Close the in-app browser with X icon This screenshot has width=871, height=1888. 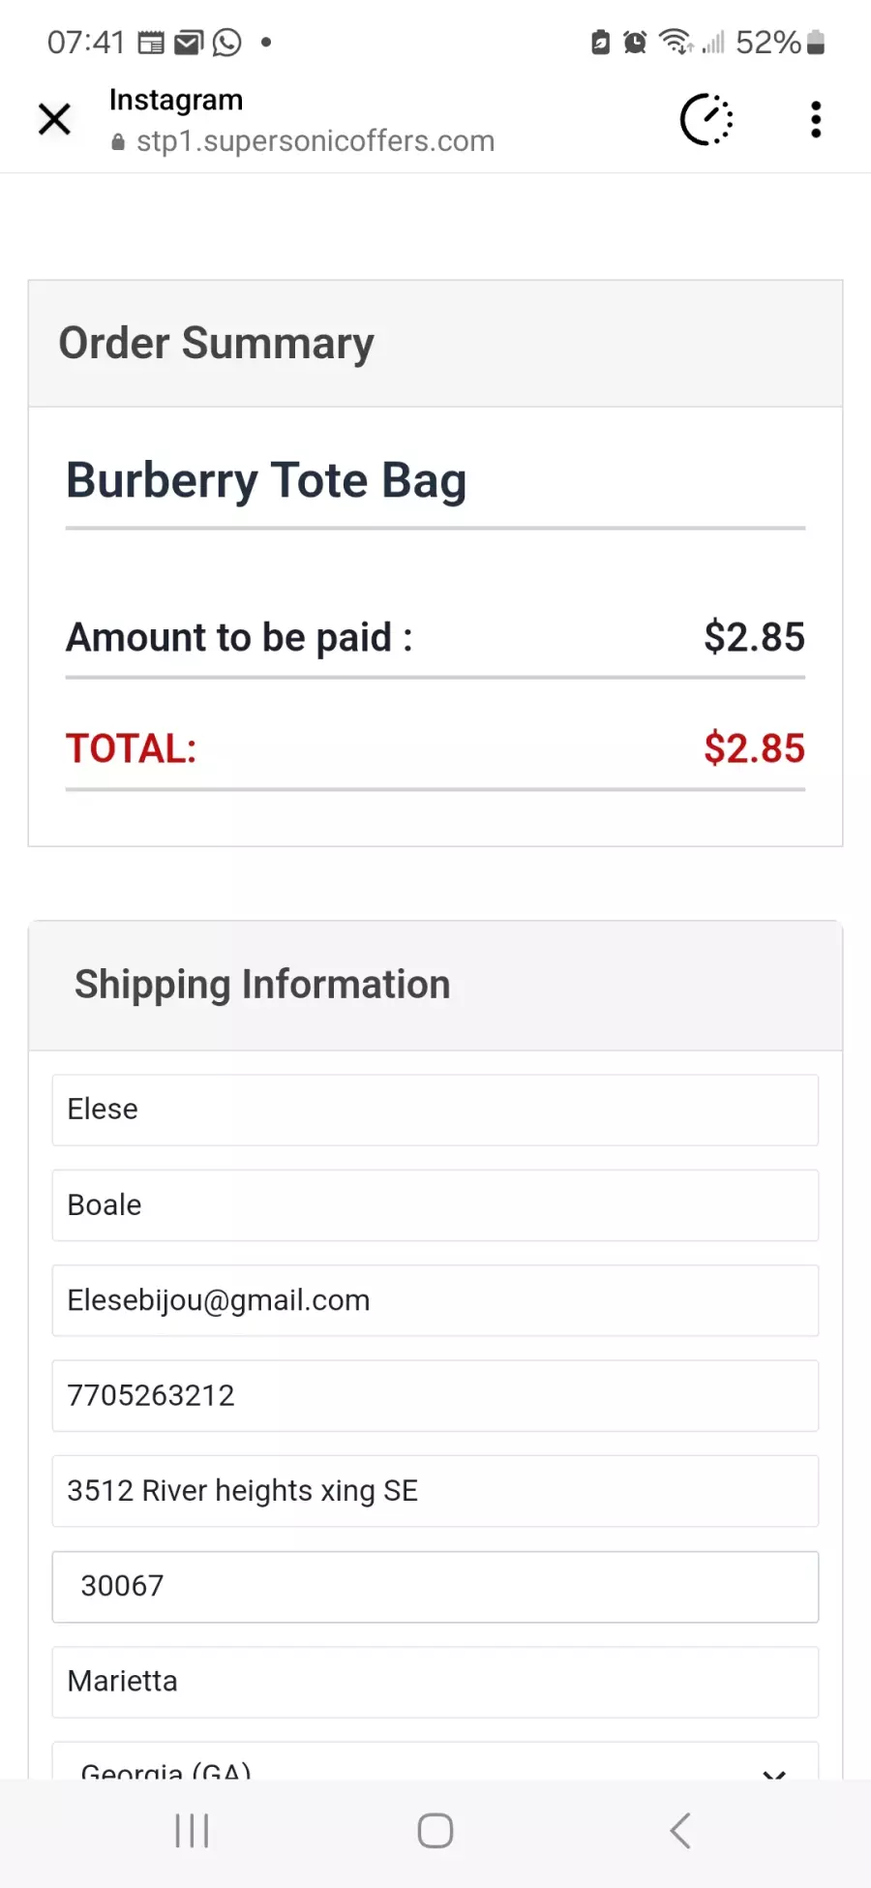54,119
